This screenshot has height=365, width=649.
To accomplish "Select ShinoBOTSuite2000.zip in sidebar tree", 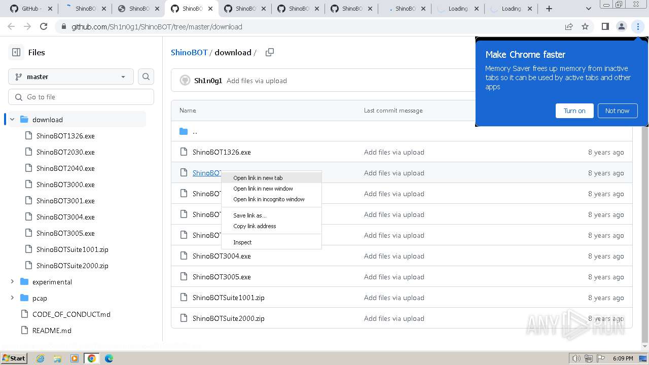I will [73, 266].
